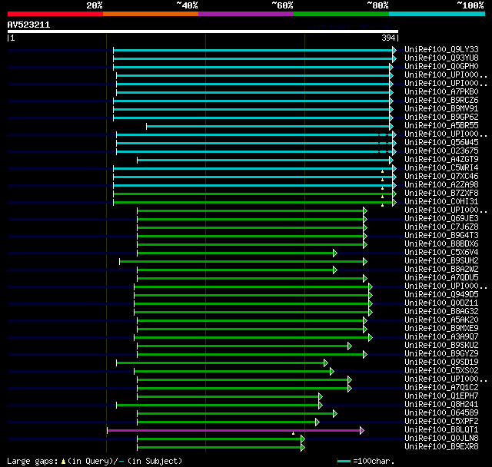This screenshot has width=492, height=467.
Task: Select the UniRef100_A5BR55 label
Action: tap(441, 126)
